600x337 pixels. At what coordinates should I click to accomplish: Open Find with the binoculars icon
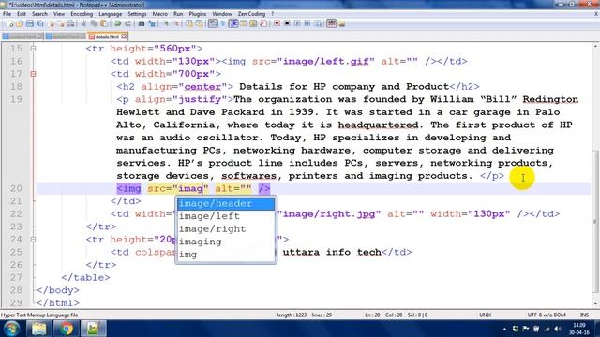[142, 23]
